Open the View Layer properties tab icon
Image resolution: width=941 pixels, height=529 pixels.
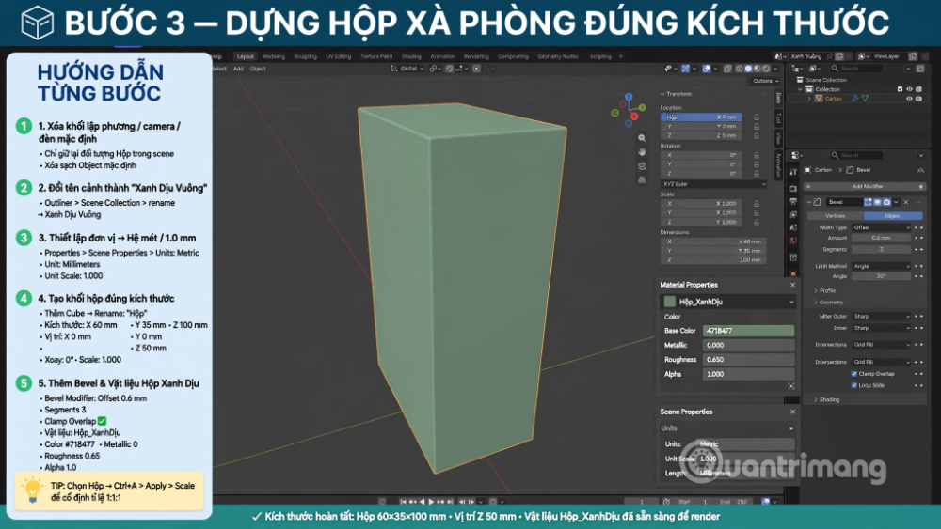click(793, 214)
